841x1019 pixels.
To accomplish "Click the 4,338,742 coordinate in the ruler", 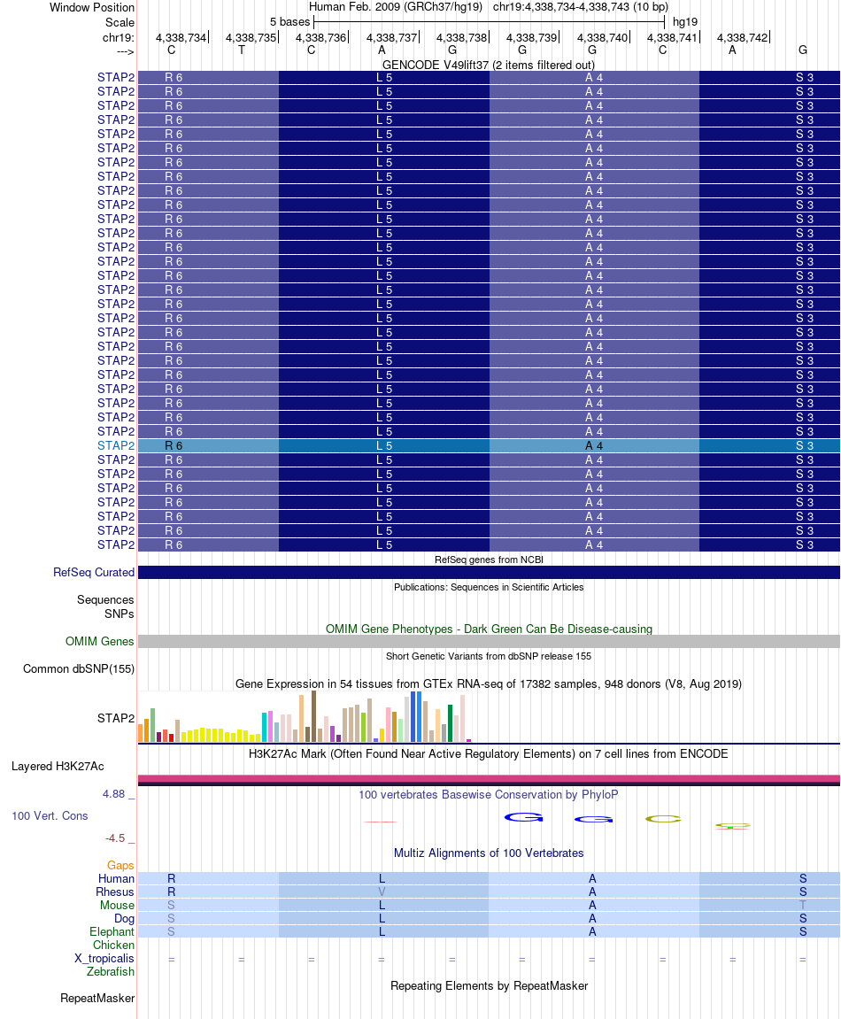I will pyautogui.click(x=742, y=38).
